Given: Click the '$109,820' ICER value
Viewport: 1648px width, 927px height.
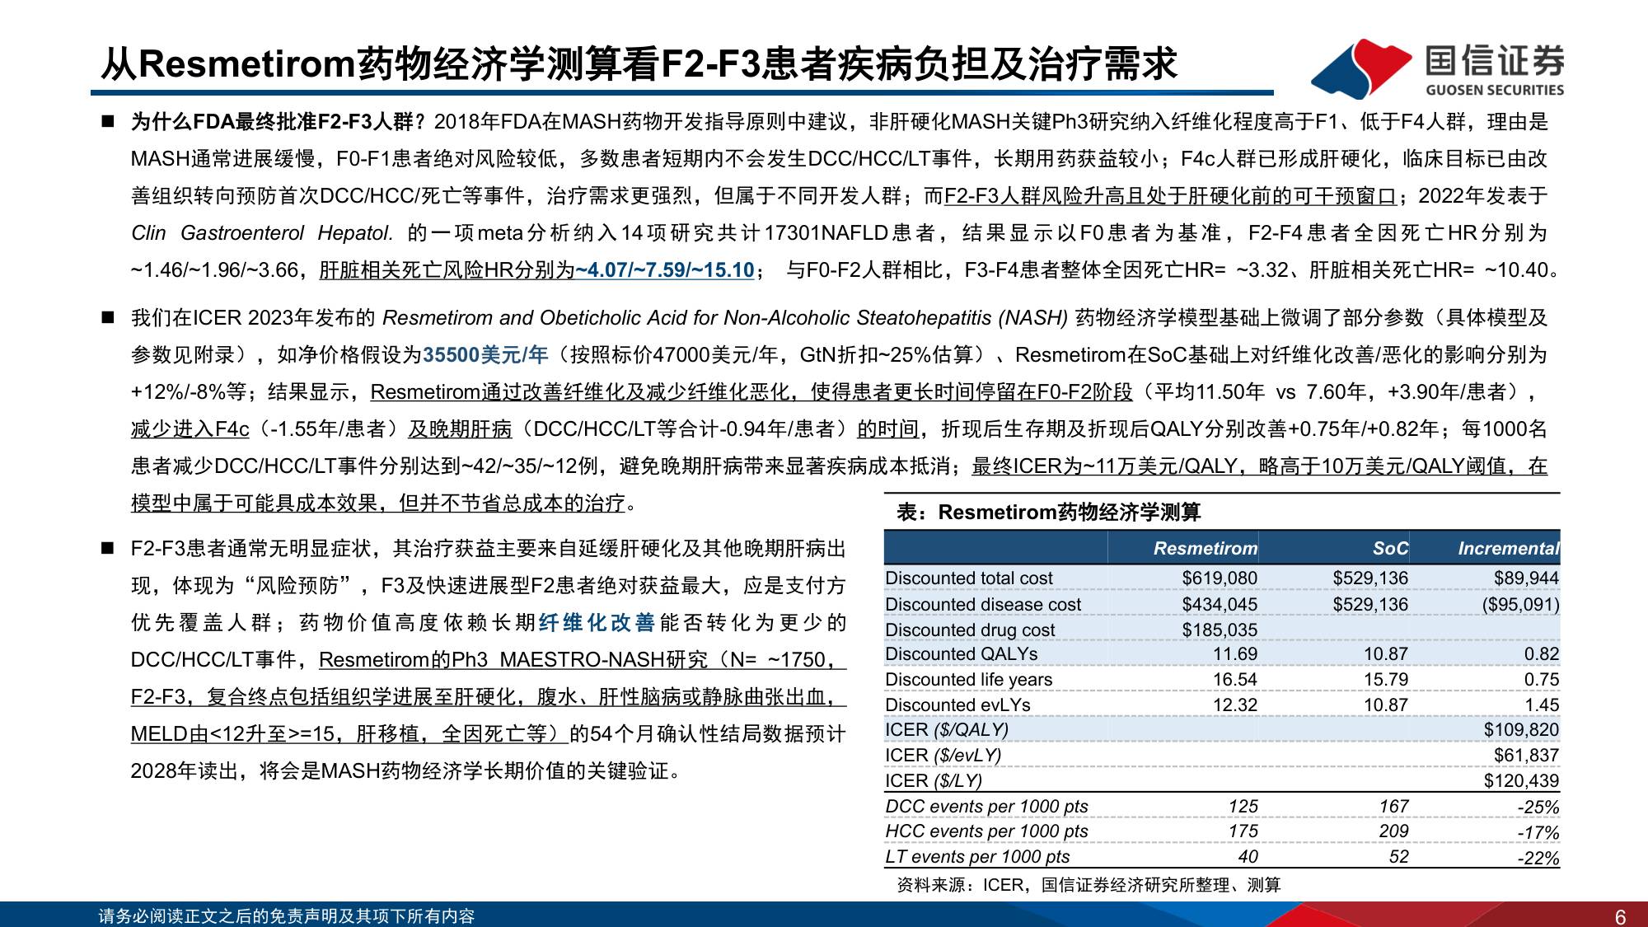Looking at the screenshot, I should coord(1521,730).
